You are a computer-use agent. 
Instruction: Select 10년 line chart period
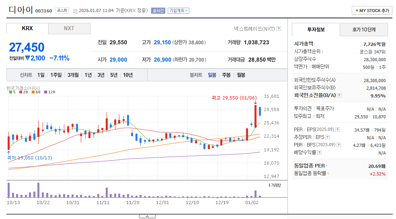pyautogui.click(x=128, y=75)
